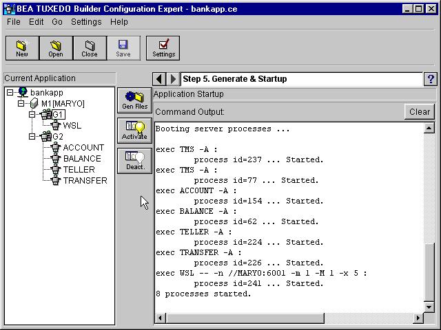Image resolution: width=441 pixels, height=330 pixels.
Task: Click the Application Startup heading
Action: click(x=188, y=94)
